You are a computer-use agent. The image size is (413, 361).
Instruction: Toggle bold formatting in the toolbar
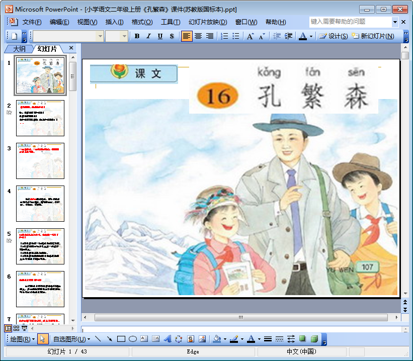(x=137, y=36)
